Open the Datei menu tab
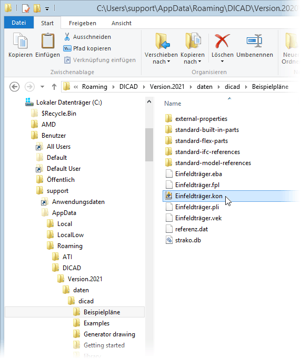The height and width of the screenshot is (359, 301). (x=19, y=23)
